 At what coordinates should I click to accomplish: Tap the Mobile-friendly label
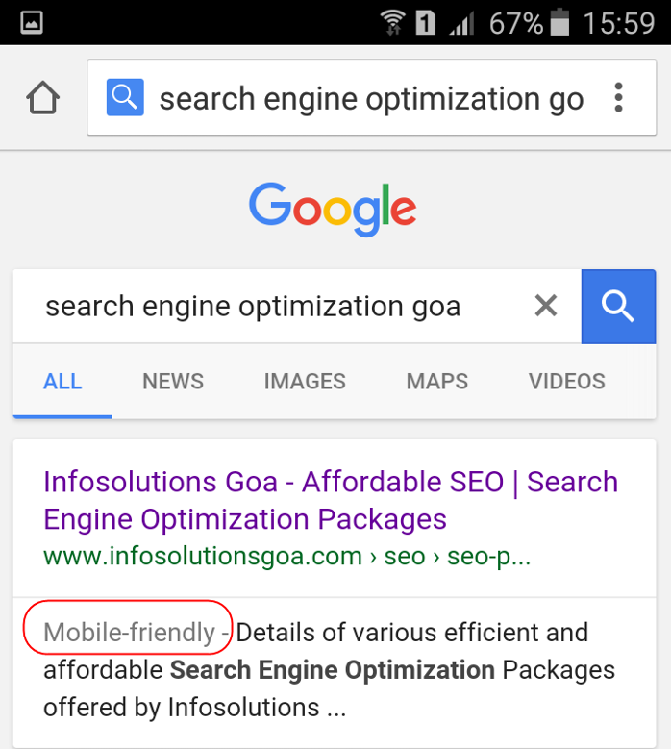tap(130, 632)
